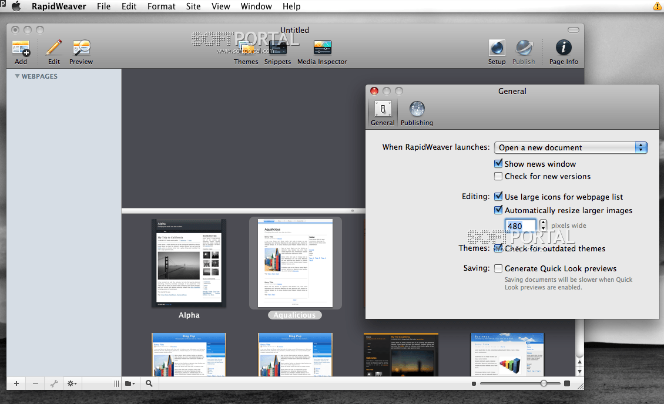Select the Business theme thumbnail

pyautogui.click(x=507, y=355)
